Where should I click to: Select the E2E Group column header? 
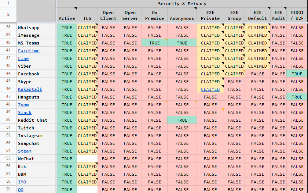coord(234,15)
